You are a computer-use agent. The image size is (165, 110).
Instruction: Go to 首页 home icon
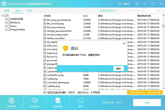[81, 101]
